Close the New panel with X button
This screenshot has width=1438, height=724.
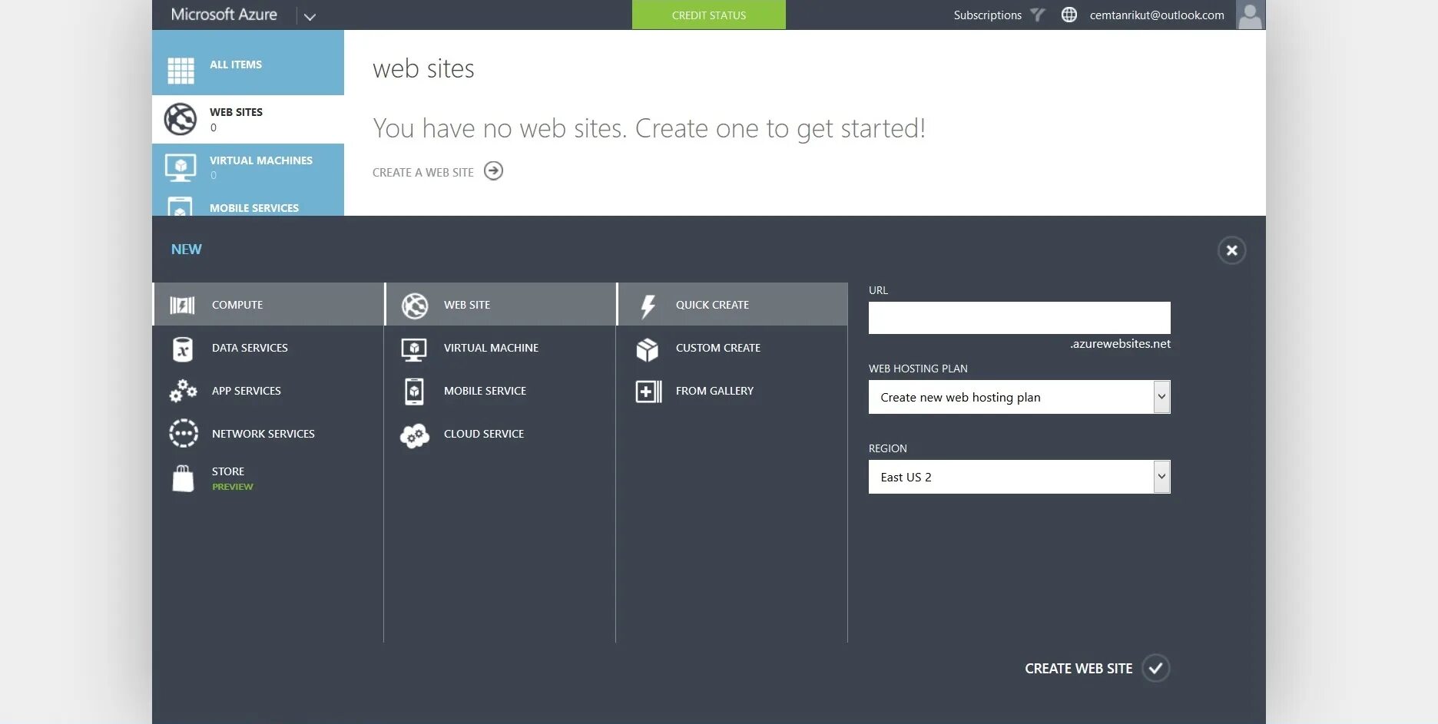(x=1231, y=250)
